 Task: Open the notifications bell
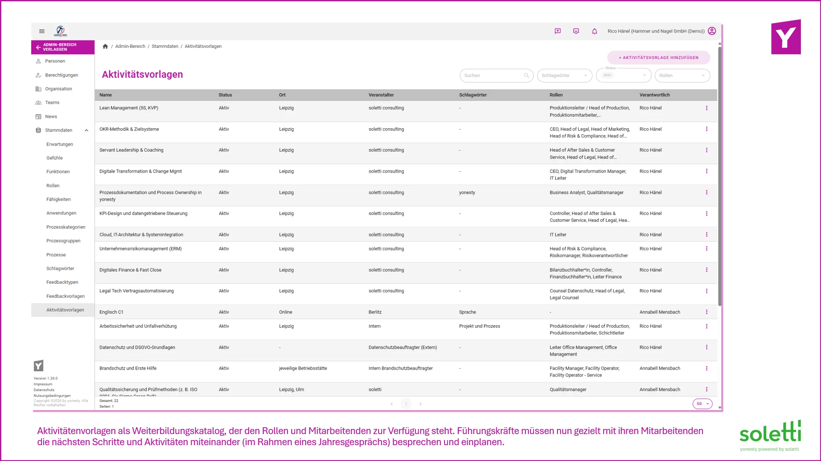coord(594,31)
